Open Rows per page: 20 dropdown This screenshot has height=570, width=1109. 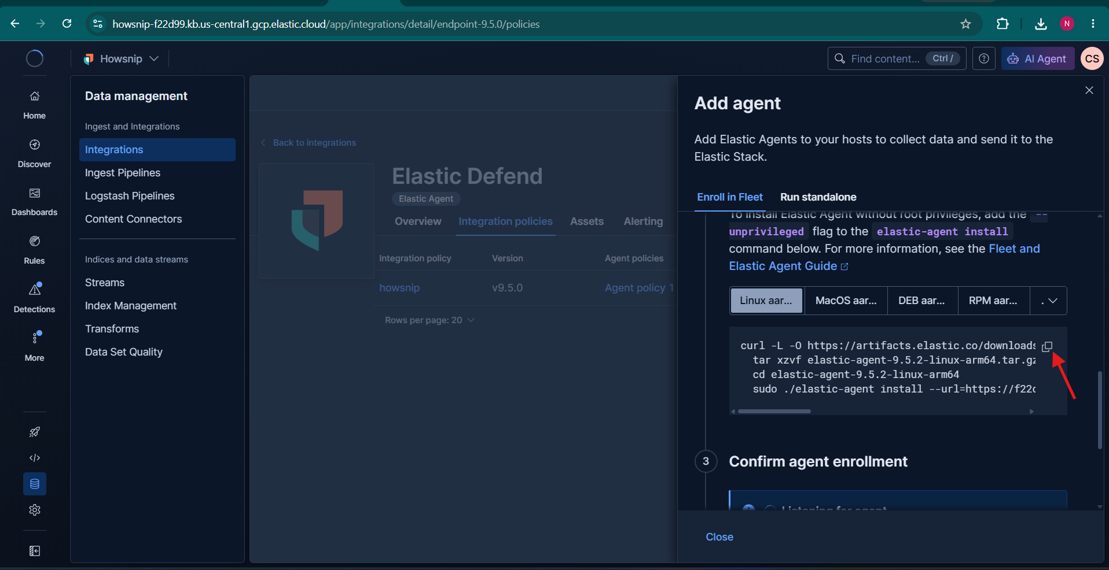pos(429,320)
